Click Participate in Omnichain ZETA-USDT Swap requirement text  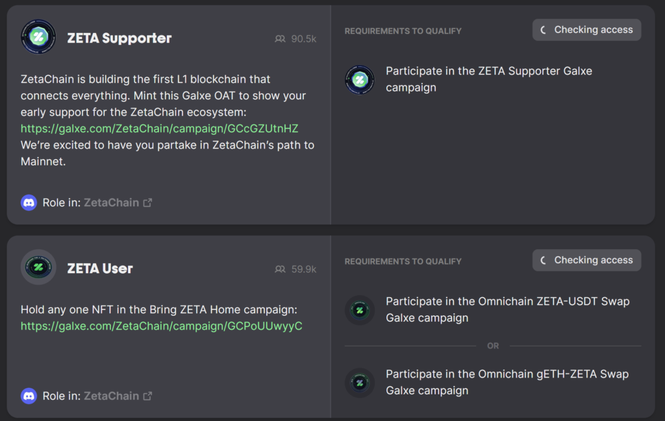pyautogui.click(x=507, y=309)
